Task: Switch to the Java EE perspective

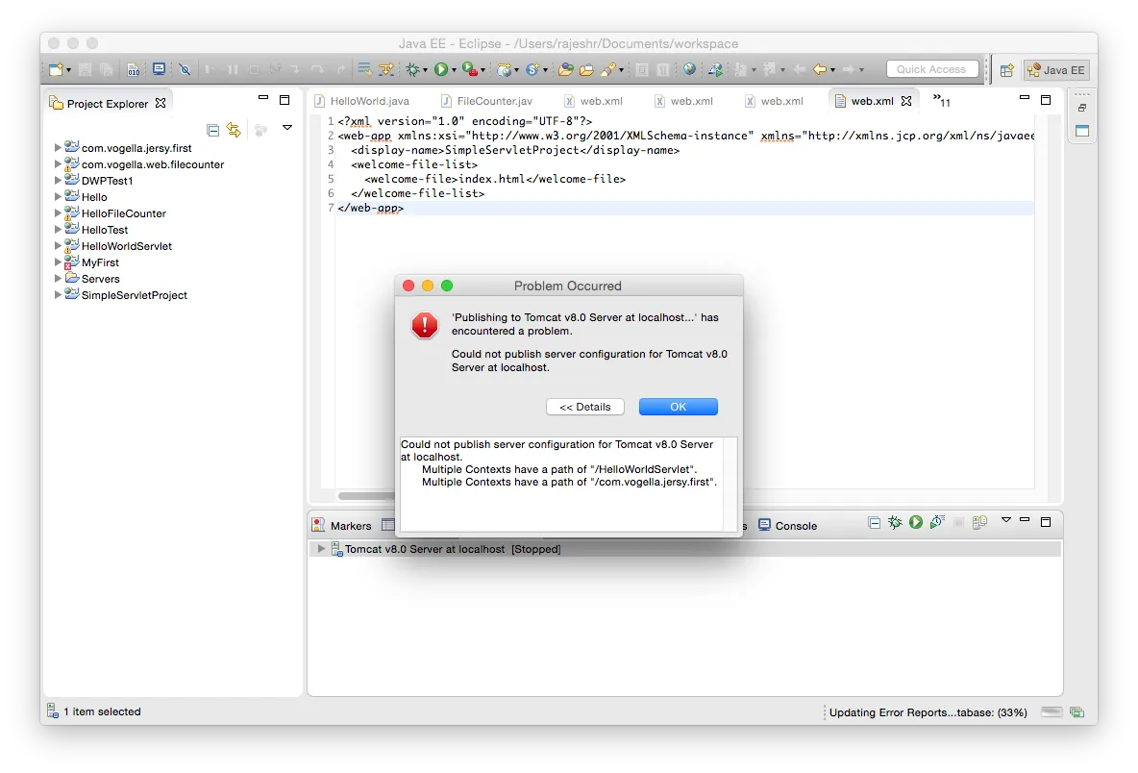Action: point(1056,70)
